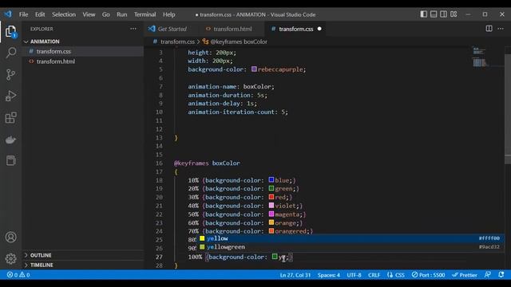Click Spaces: 4 indentation setting
Image resolution: width=511 pixels, height=287 pixels.
click(x=328, y=275)
